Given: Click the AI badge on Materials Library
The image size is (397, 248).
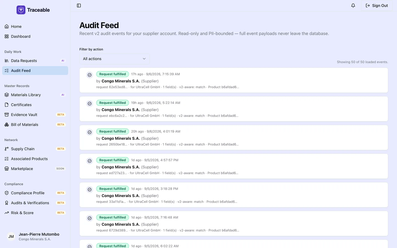Looking at the screenshot, I should point(63,95).
